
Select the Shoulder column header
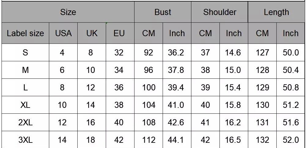(219, 12)
